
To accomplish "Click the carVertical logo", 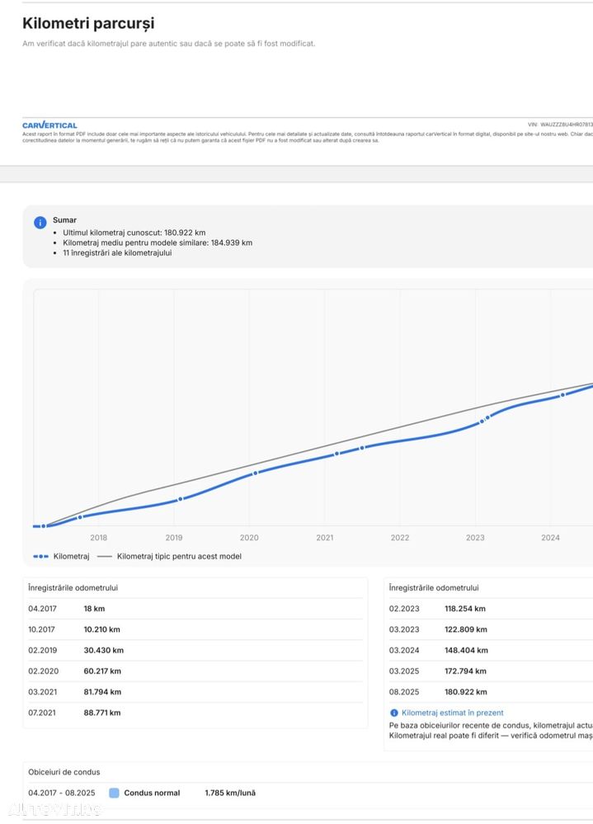I will coord(49,125).
